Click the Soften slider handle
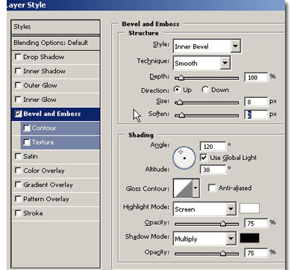This screenshot has width=291, height=270. (182, 115)
